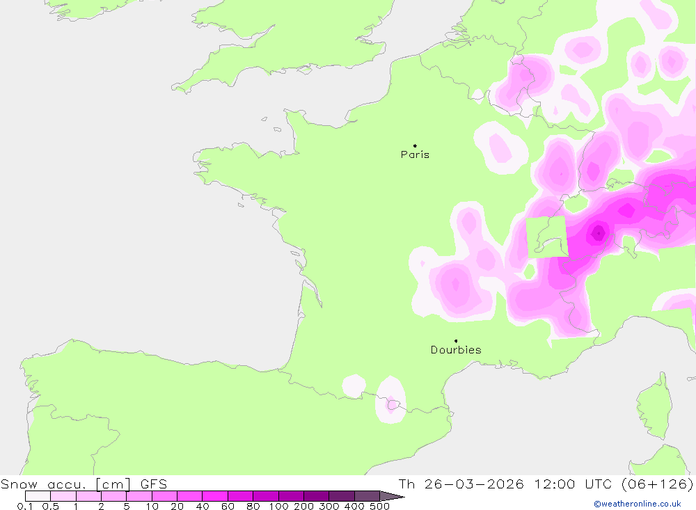Viewport: 696px width, 510px height.
Task: Select the 80–100 cm legend swatch
Action: click(266, 496)
